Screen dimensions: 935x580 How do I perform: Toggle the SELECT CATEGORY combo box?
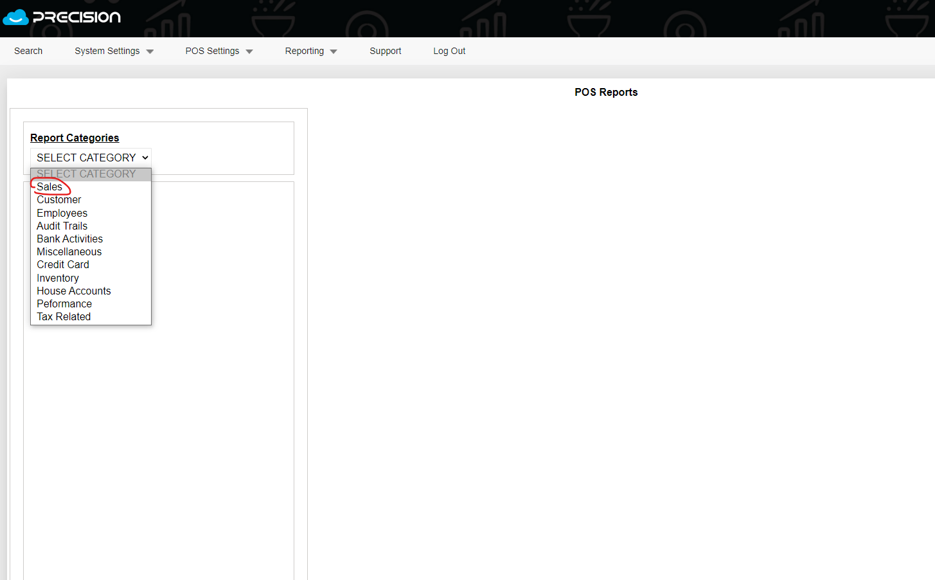click(91, 158)
